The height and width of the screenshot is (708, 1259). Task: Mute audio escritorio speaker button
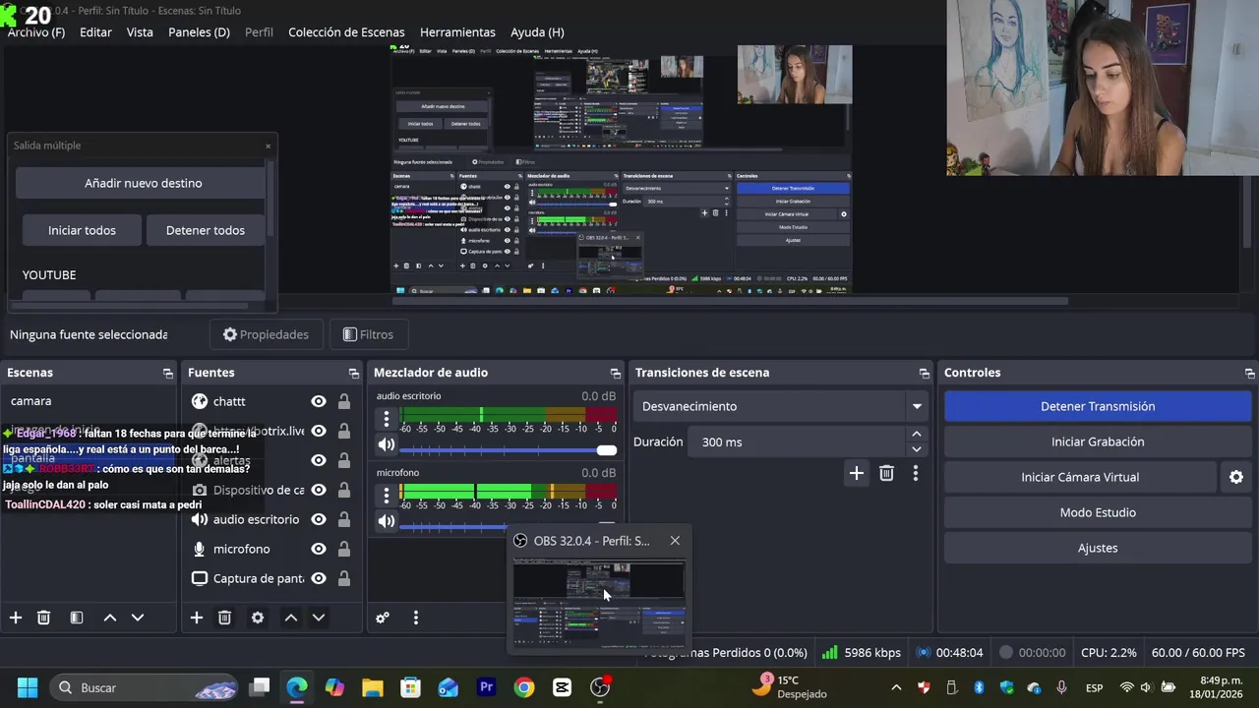pyautogui.click(x=387, y=444)
